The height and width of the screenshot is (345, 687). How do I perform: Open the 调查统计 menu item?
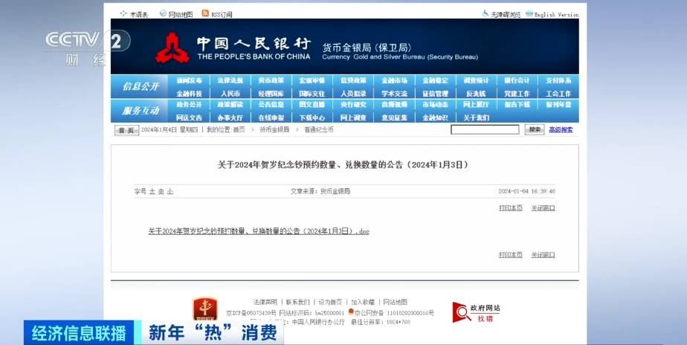click(x=477, y=80)
